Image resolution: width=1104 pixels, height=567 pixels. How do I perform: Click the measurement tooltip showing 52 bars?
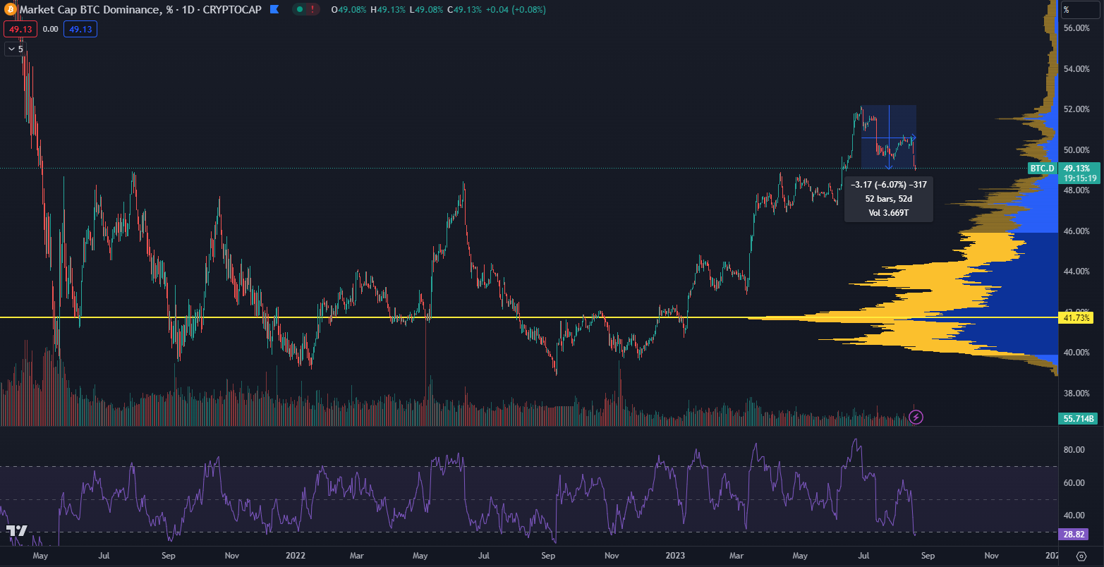click(888, 199)
